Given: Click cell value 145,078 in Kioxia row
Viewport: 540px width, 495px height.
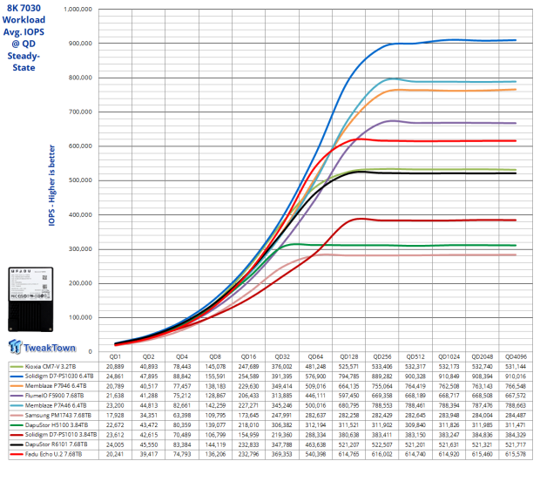Looking at the screenshot, I should pos(215,367).
